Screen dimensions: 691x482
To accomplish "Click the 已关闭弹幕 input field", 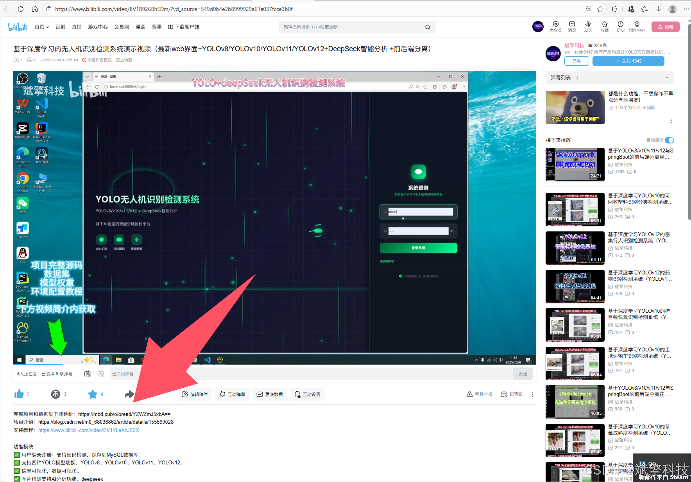I will tap(311, 374).
